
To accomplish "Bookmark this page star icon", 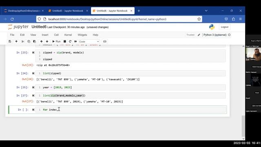I will [x=199, y=19].
